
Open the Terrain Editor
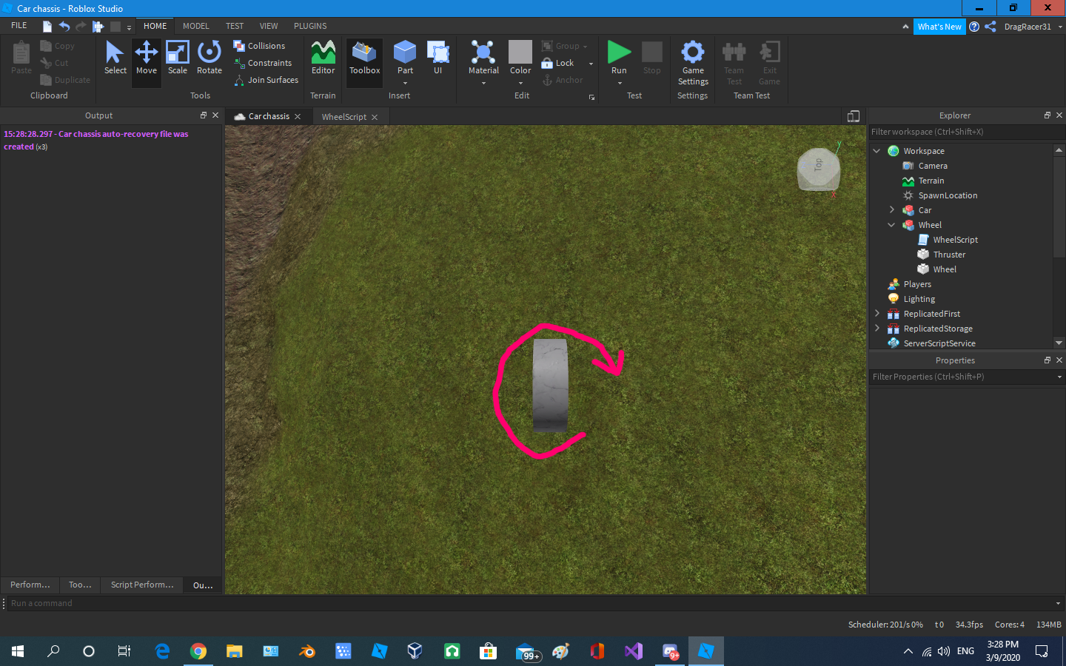[323, 59]
